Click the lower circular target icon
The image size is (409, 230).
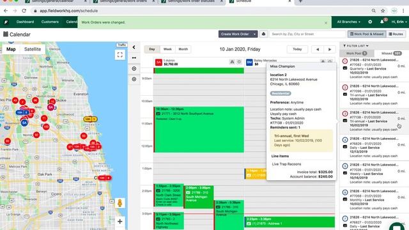click(x=134, y=79)
